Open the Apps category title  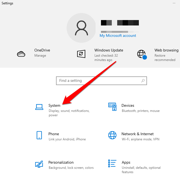126,162
